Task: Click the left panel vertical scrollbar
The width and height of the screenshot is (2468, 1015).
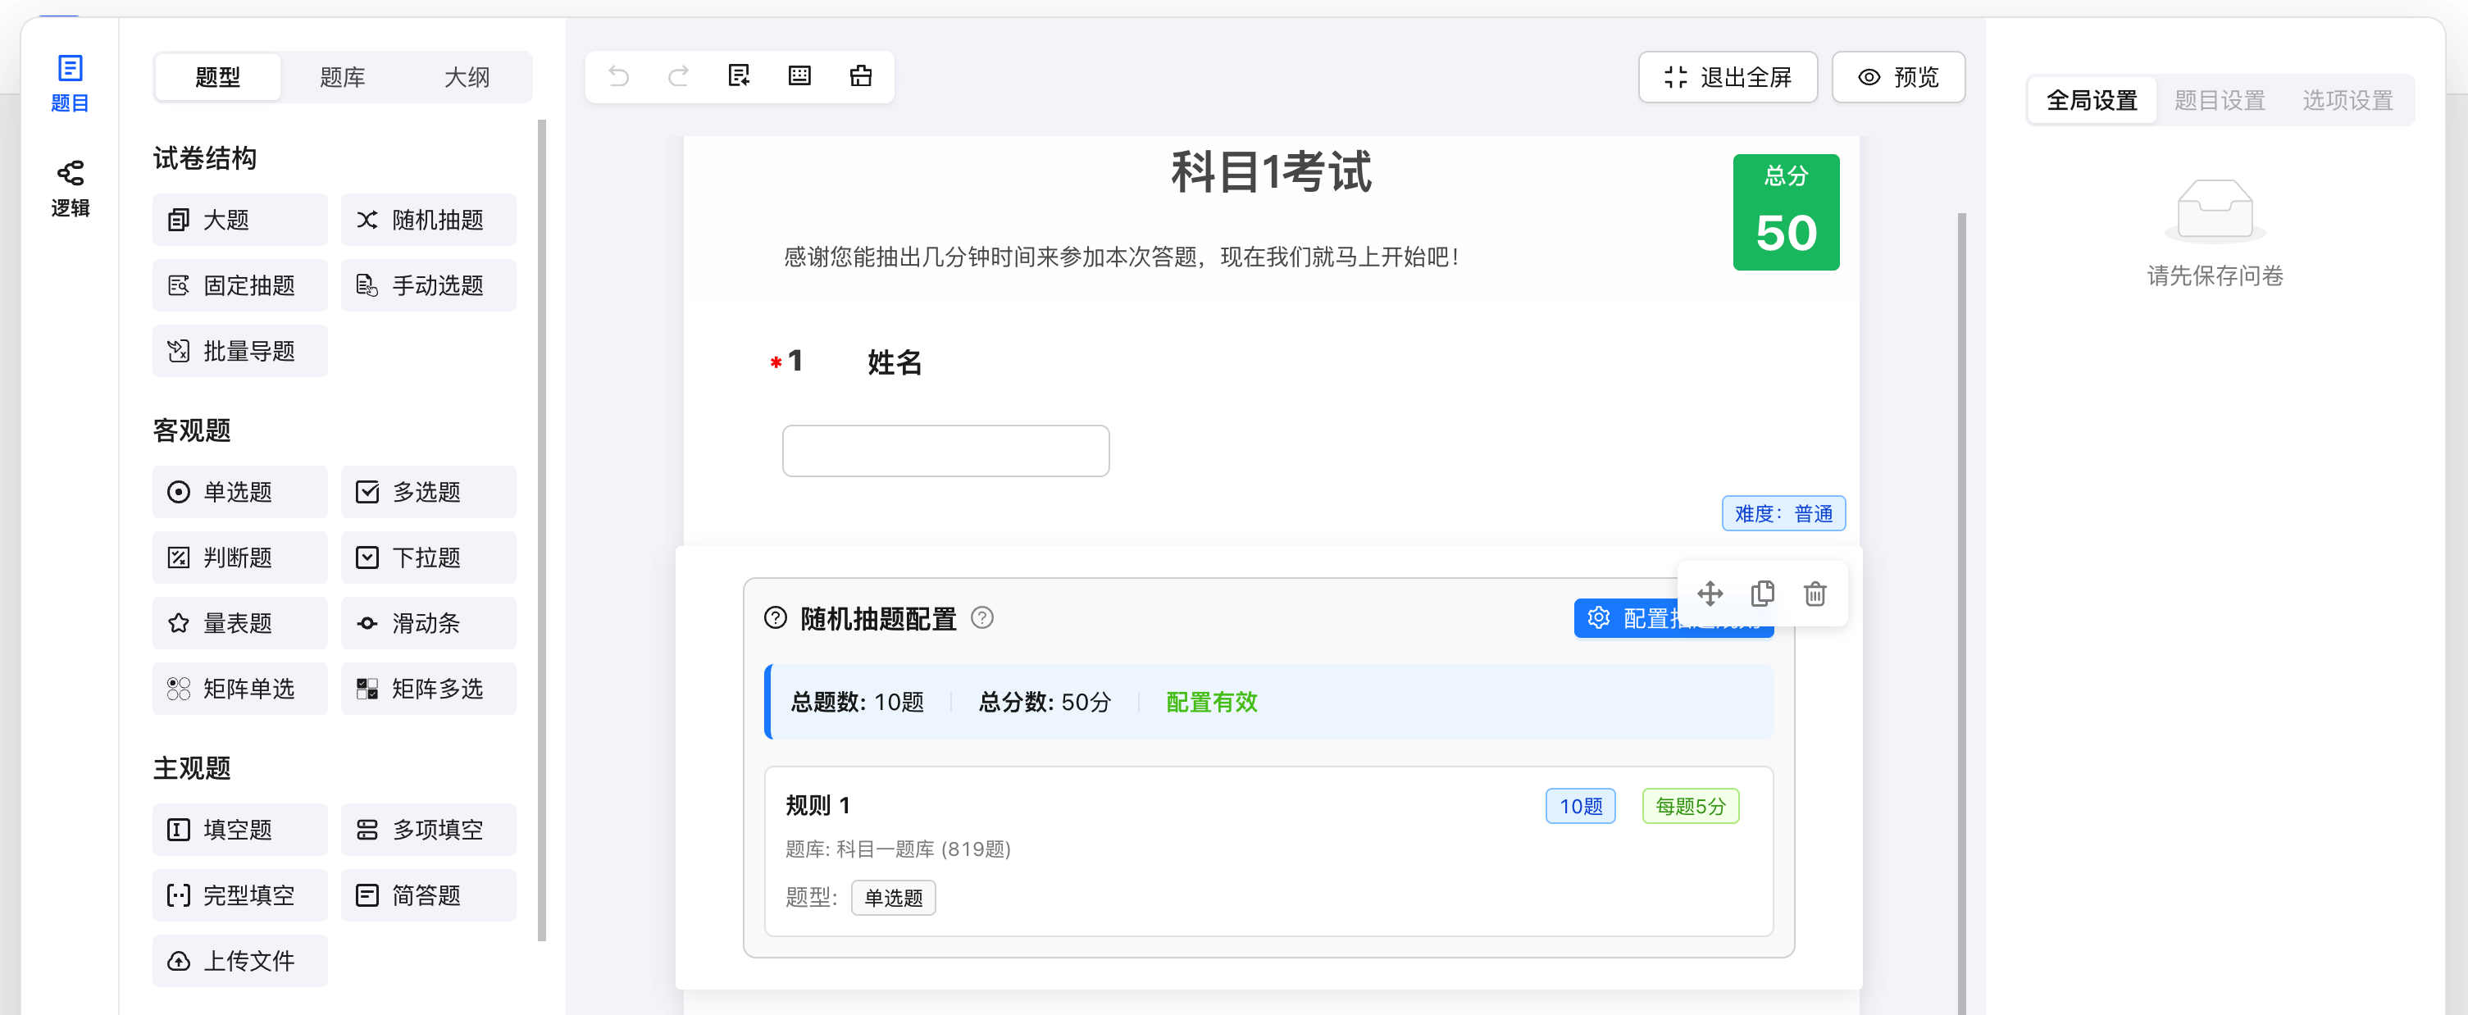Action: 542,530
